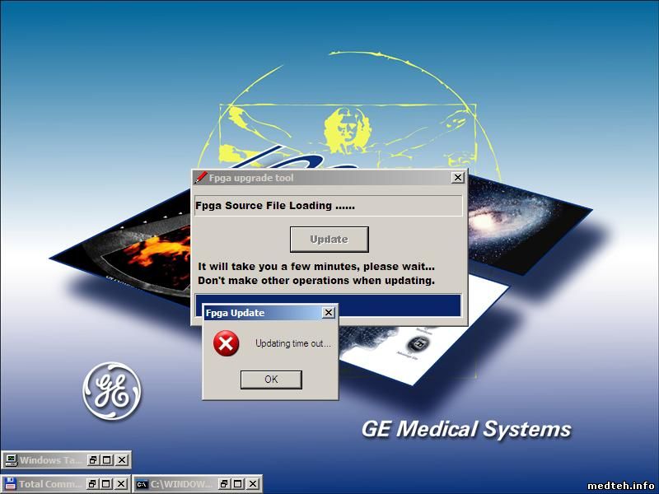Close the Fpga Update error dialog

point(329,313)
